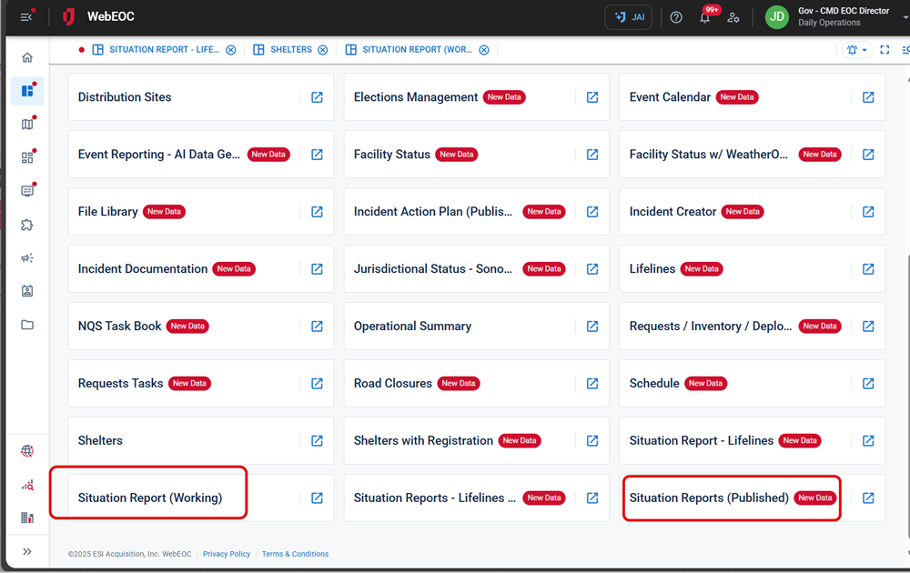Click the Messages icon showing new activity
910x573 pixels.
(27, 190)
